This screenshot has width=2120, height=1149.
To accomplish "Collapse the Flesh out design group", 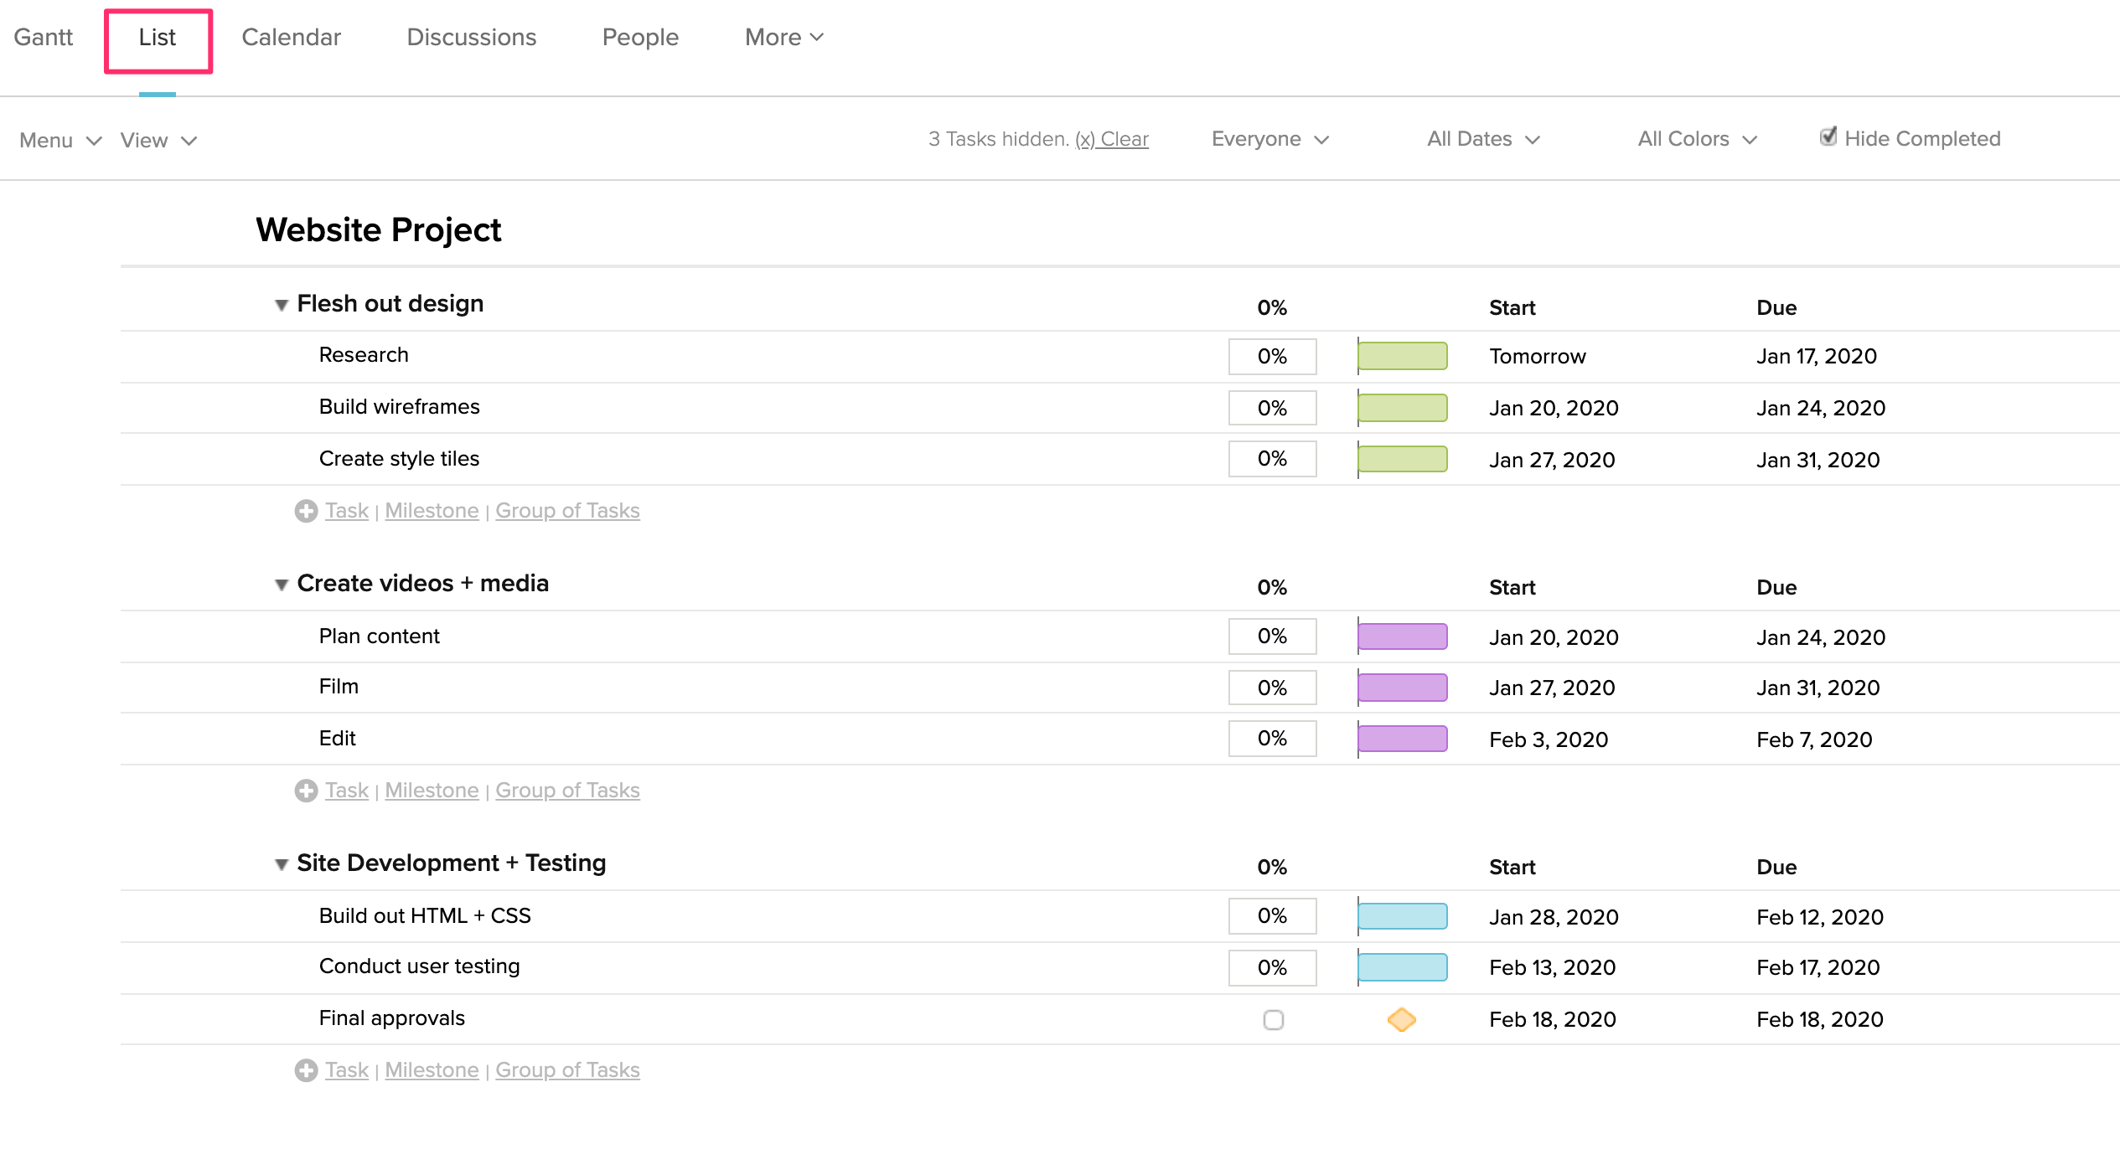I will pyautogui.click(x=282, y=305).
